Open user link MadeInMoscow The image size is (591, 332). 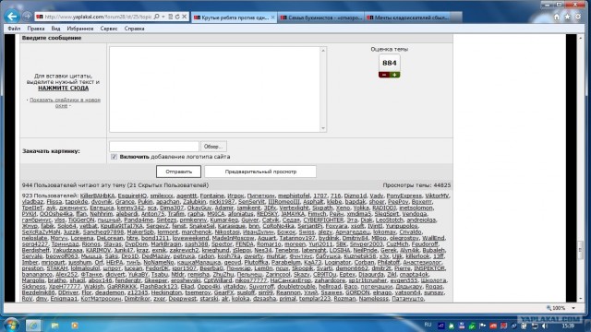(234, 238)
